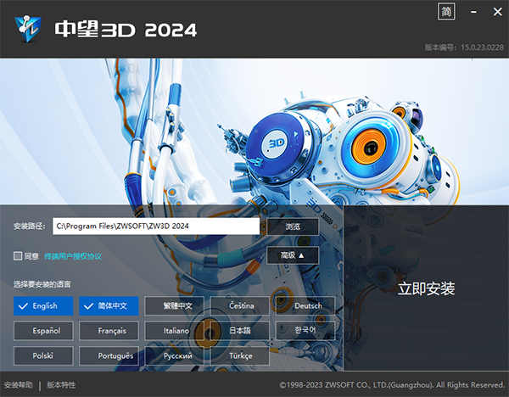Select 日本語 as an install language
Screen dimensions: 509x397
point(239,330)
